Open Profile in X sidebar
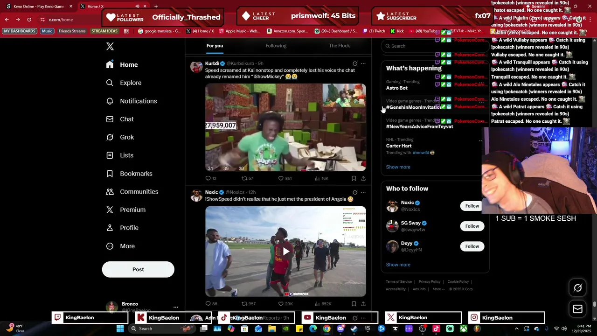Image resolution: width=597 pixels, height=336 pixels. 123,228
